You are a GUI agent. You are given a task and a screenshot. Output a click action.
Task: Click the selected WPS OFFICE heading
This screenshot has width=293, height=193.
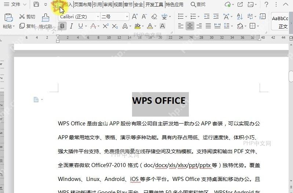tap(159, 101)
